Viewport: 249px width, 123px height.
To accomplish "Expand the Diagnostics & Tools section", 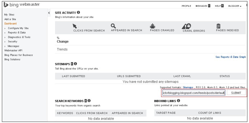I will click(5, 37).
